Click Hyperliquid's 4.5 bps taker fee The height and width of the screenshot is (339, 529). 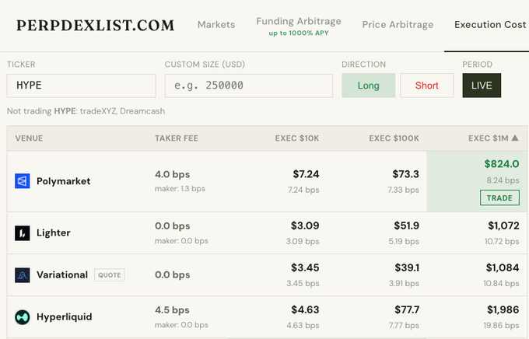coord(172,310)
